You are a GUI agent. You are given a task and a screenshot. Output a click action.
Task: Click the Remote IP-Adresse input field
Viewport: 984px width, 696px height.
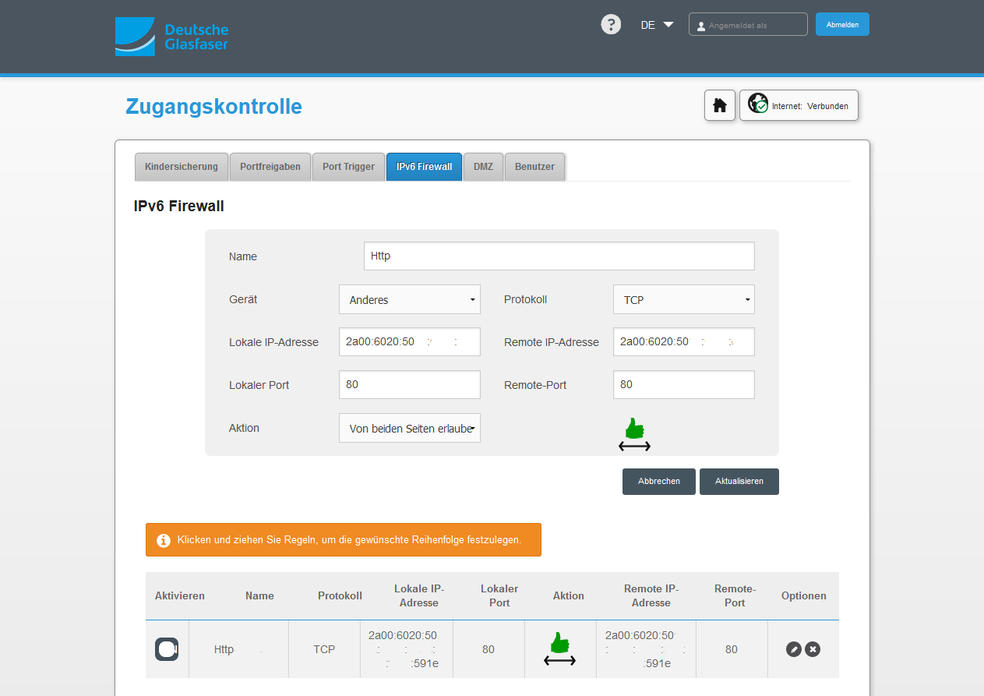(684, 341)
